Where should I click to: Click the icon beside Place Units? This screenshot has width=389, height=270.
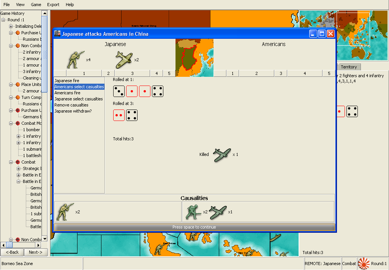point(18,84)
